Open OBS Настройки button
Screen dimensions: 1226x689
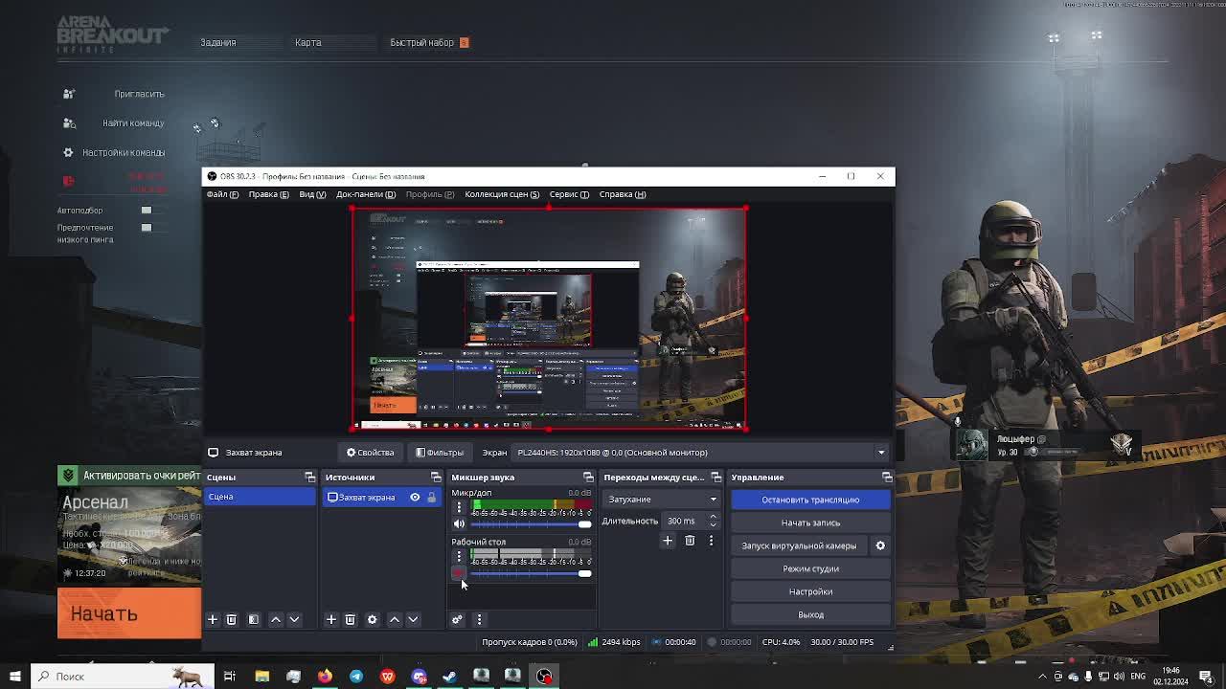click(810, 591)
